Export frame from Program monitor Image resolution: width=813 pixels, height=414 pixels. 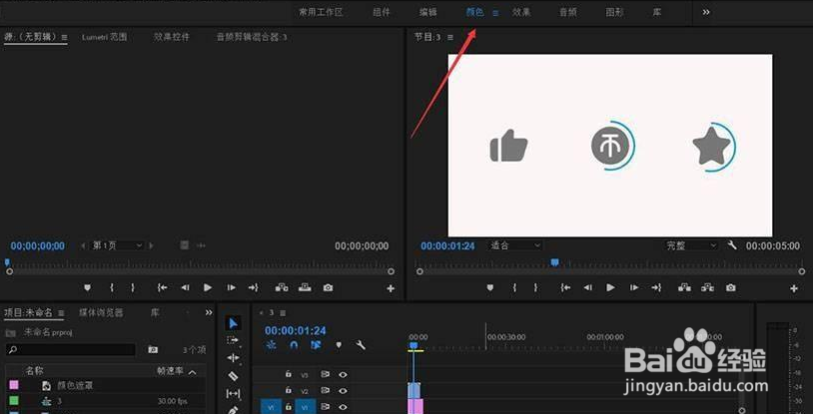(730, 287)
